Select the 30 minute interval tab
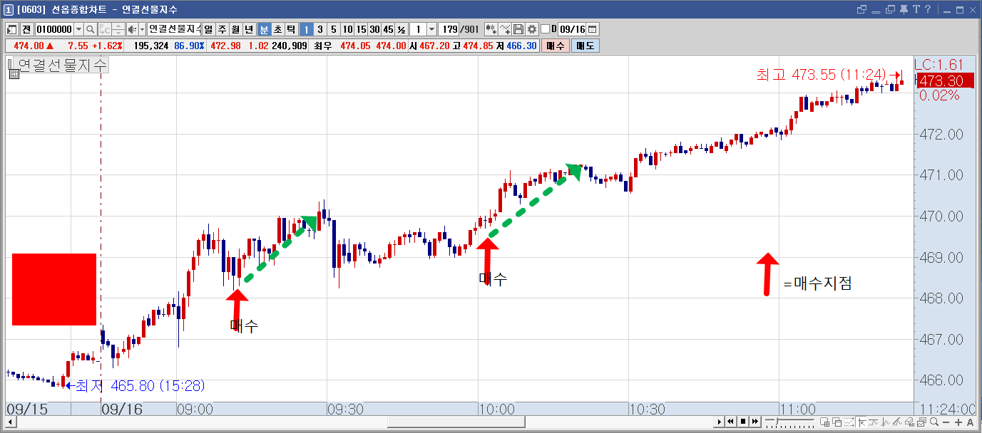982x433 pixels. click(374, 29)
